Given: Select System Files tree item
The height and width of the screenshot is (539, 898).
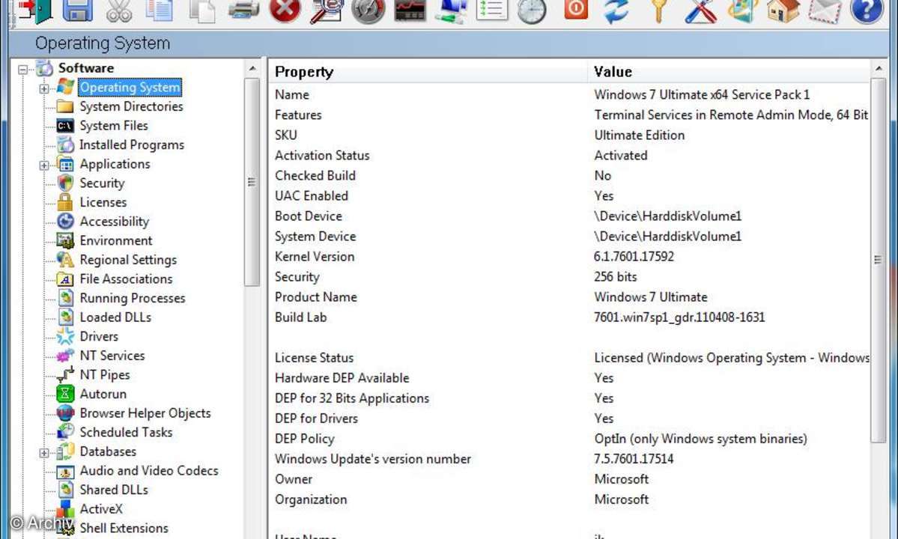Looking at the screenshot, I should [113, 125].
